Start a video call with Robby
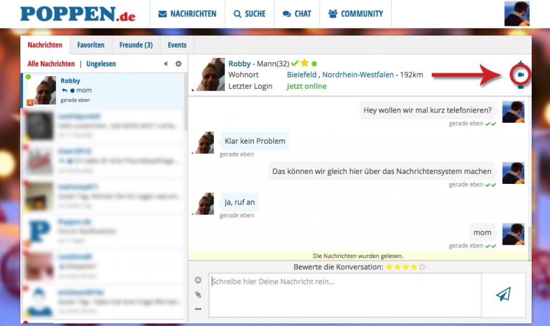The width and height of the screenshot is (550, 326). click(520, 75)
